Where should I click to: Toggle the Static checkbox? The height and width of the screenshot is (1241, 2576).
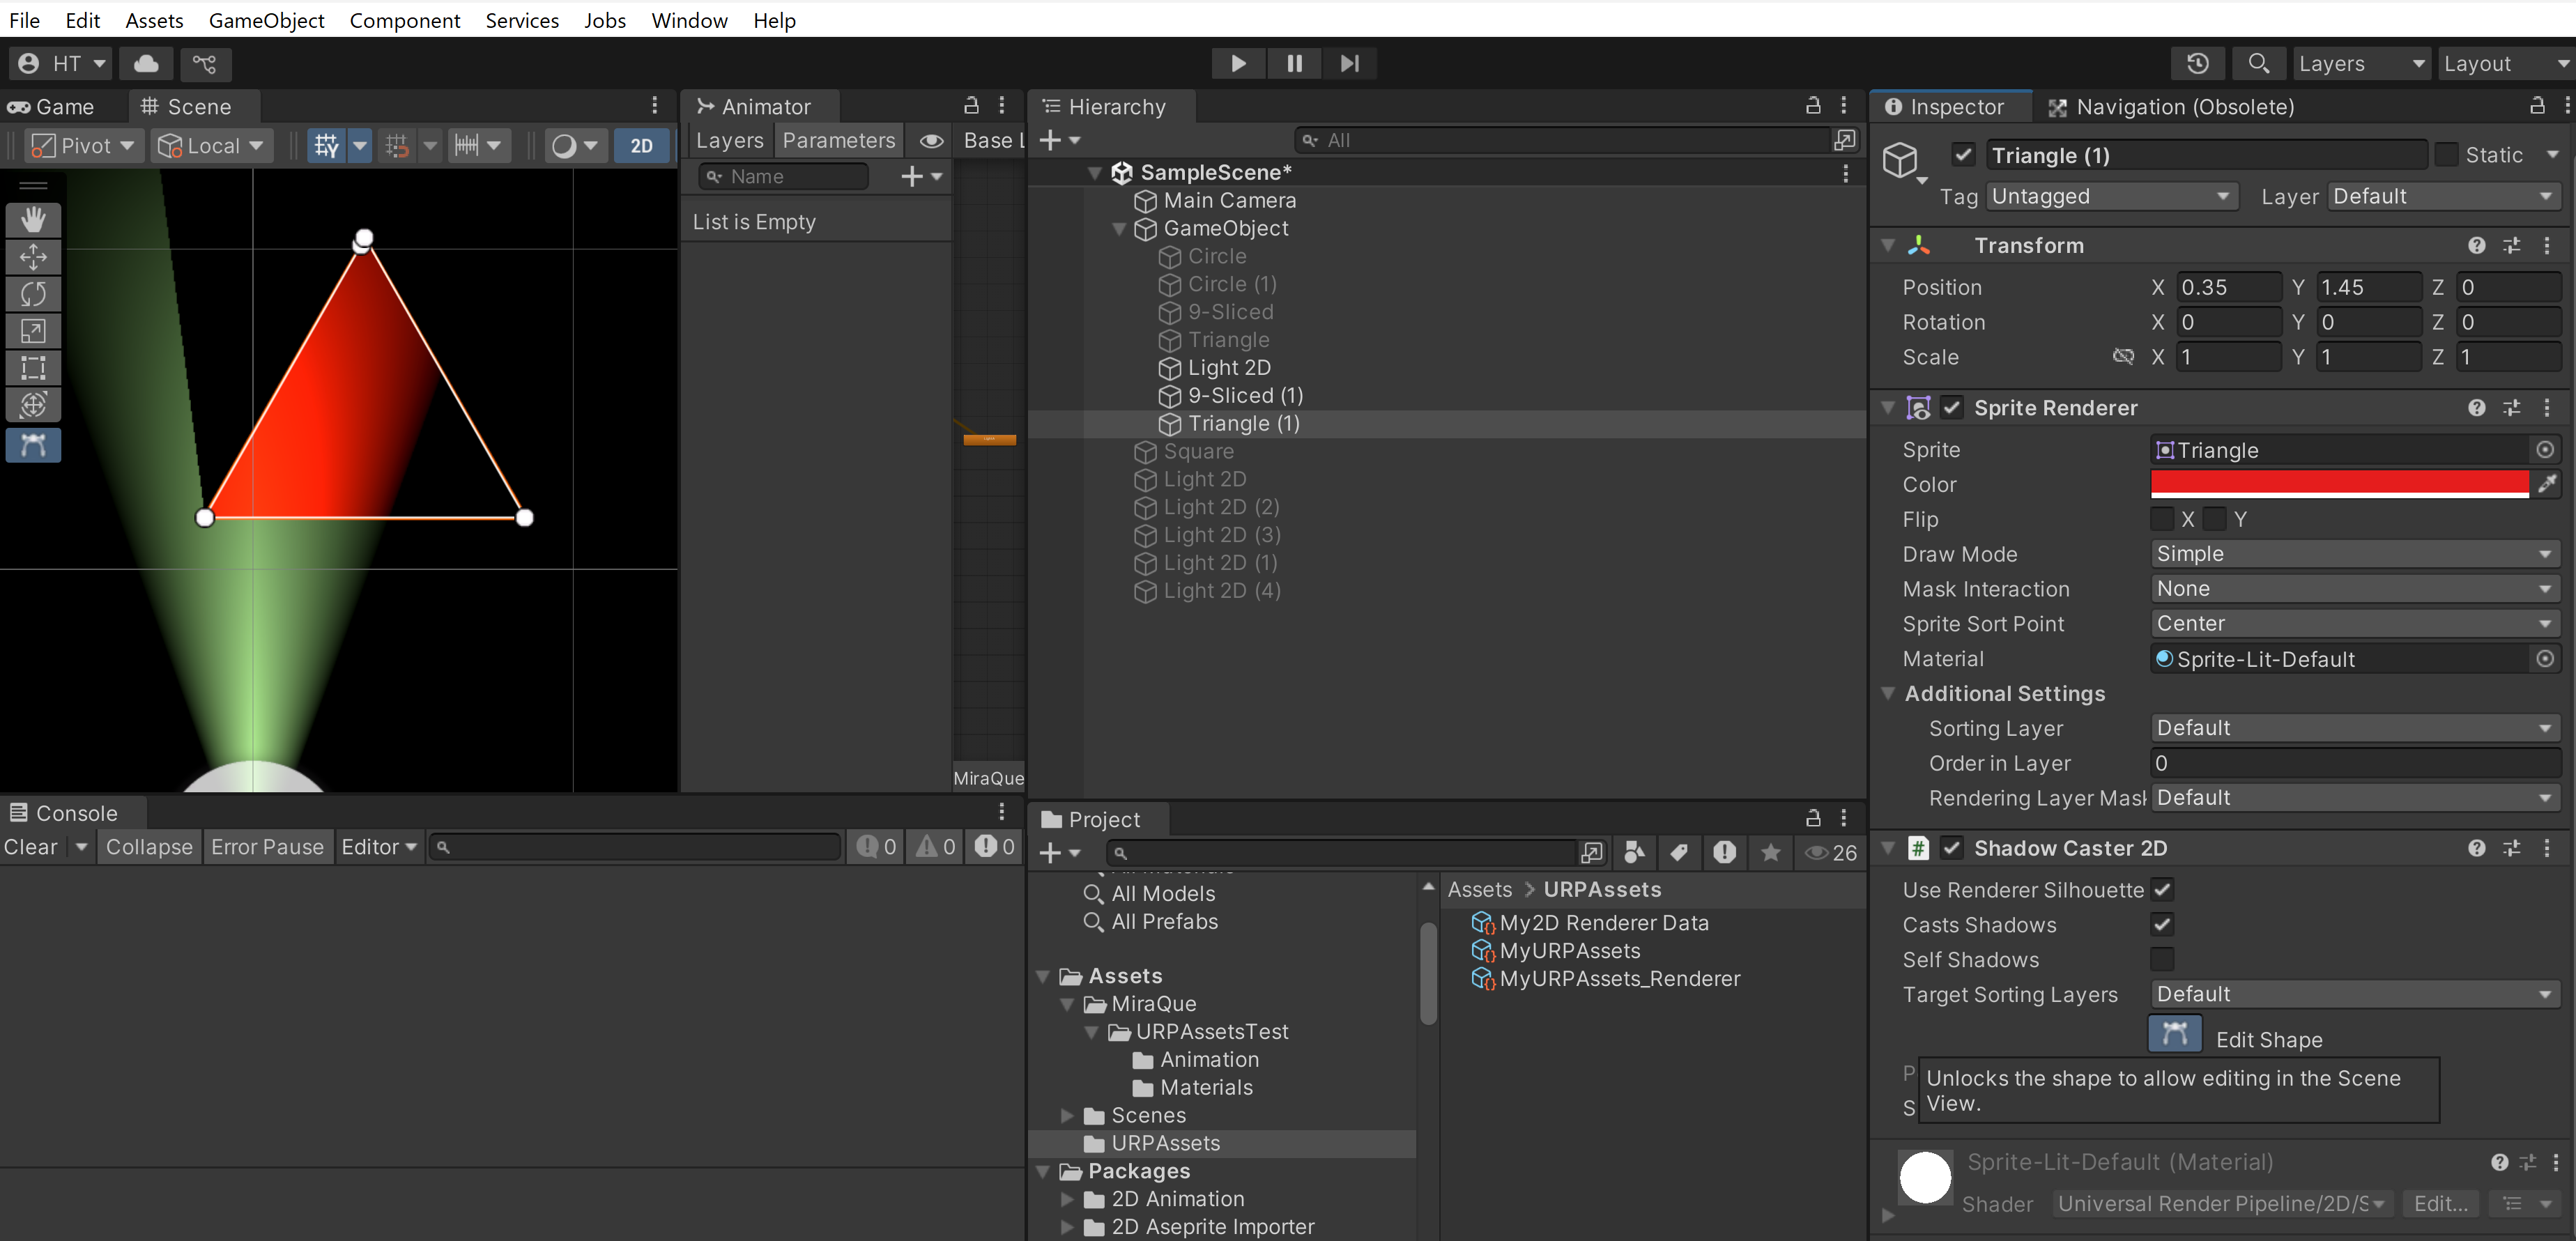tap(2446, 154)
